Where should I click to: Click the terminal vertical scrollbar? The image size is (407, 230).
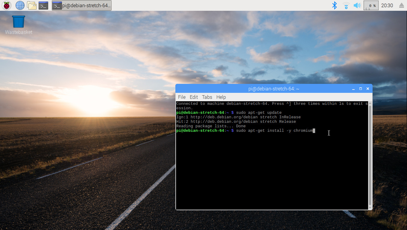point(370,155)
